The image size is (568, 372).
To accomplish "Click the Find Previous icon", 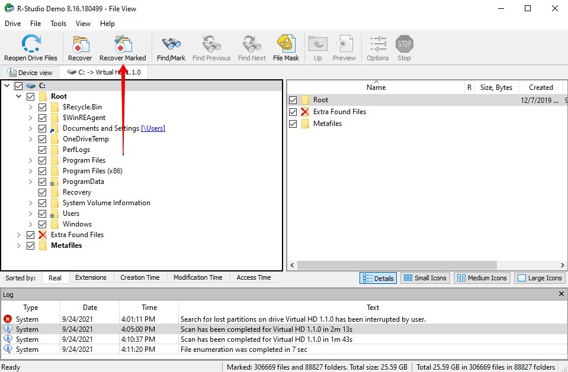I will point(211,44).
